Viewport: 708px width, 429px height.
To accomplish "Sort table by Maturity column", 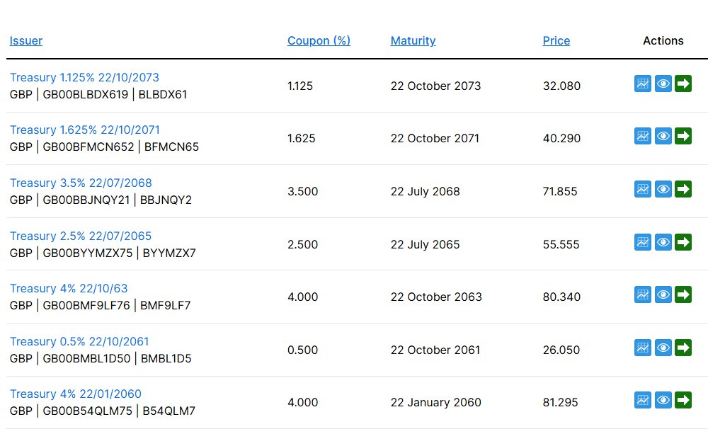I will tap(413, 40).
